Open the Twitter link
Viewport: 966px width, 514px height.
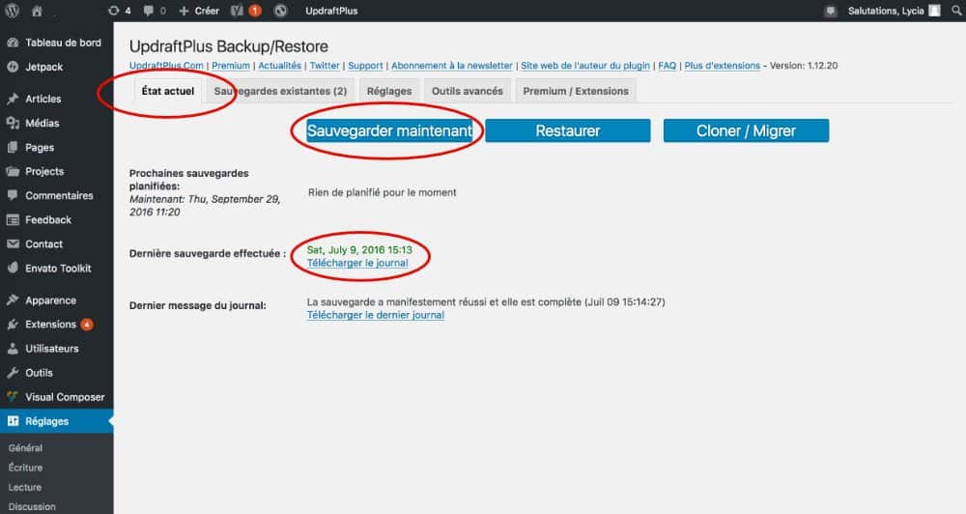[325, 66]
